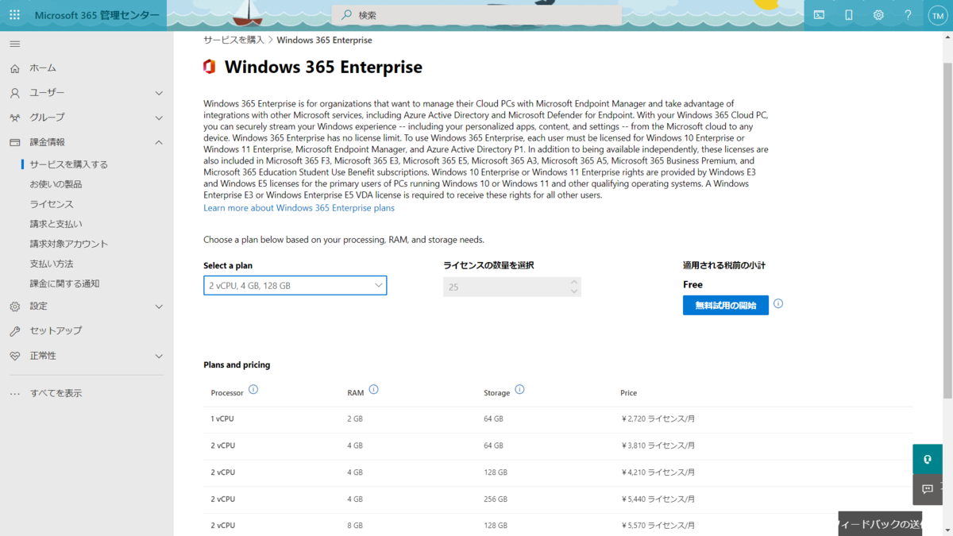Click the 無料試用の開始 button
The width and height of the screenshot is (953, 536).
coord(726,305)
